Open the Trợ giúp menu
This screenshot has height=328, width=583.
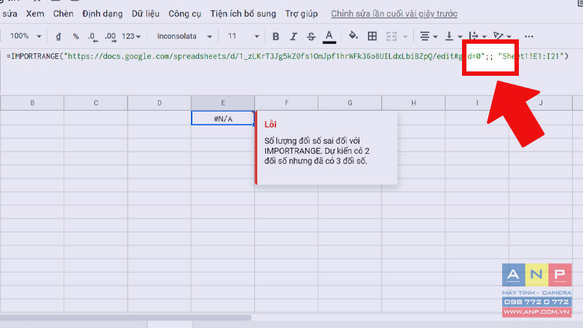301,14
